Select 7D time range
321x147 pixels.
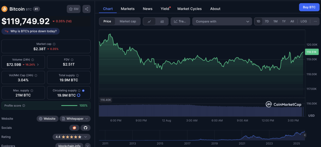(267, 21)
